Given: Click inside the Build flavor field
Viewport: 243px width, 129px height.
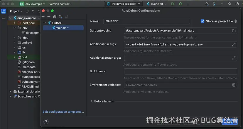Looking at the screenshot, I should click(x=180, y=71).
